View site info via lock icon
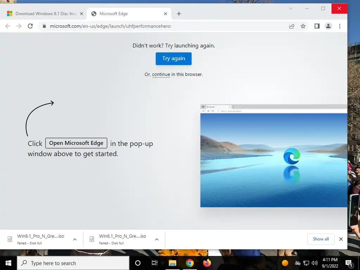Screen dimensions: 360x270 (44, 26)
